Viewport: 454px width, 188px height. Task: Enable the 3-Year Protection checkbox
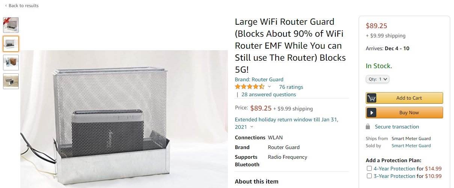click(370, 176)
